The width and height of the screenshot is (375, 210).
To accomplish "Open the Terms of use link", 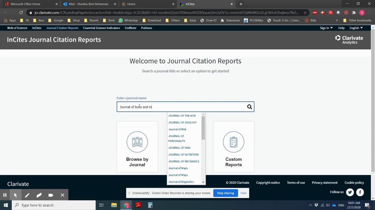I will point(296,183).
